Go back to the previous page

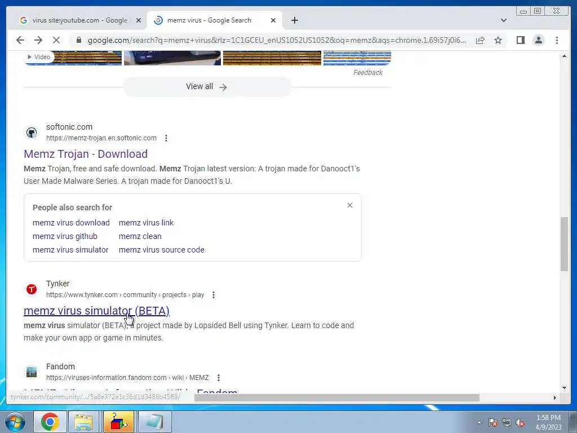(20, 40)
